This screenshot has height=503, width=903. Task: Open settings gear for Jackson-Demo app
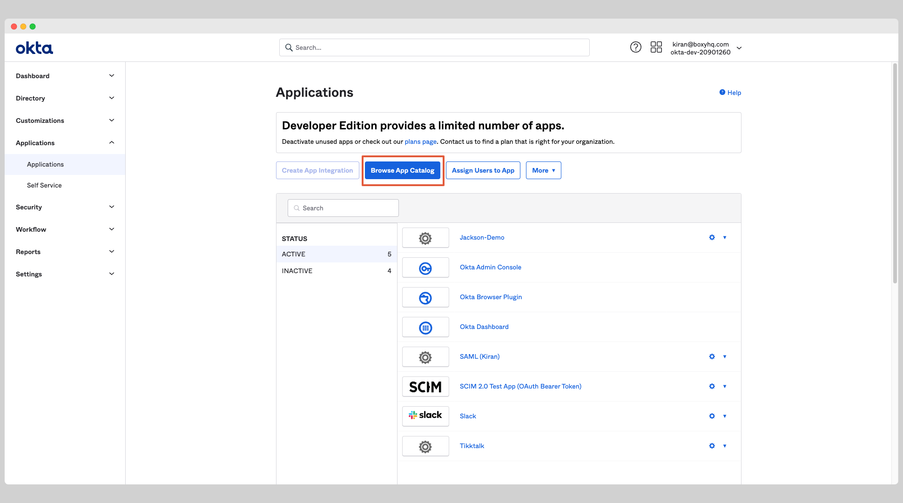click(x=712, y=237)
